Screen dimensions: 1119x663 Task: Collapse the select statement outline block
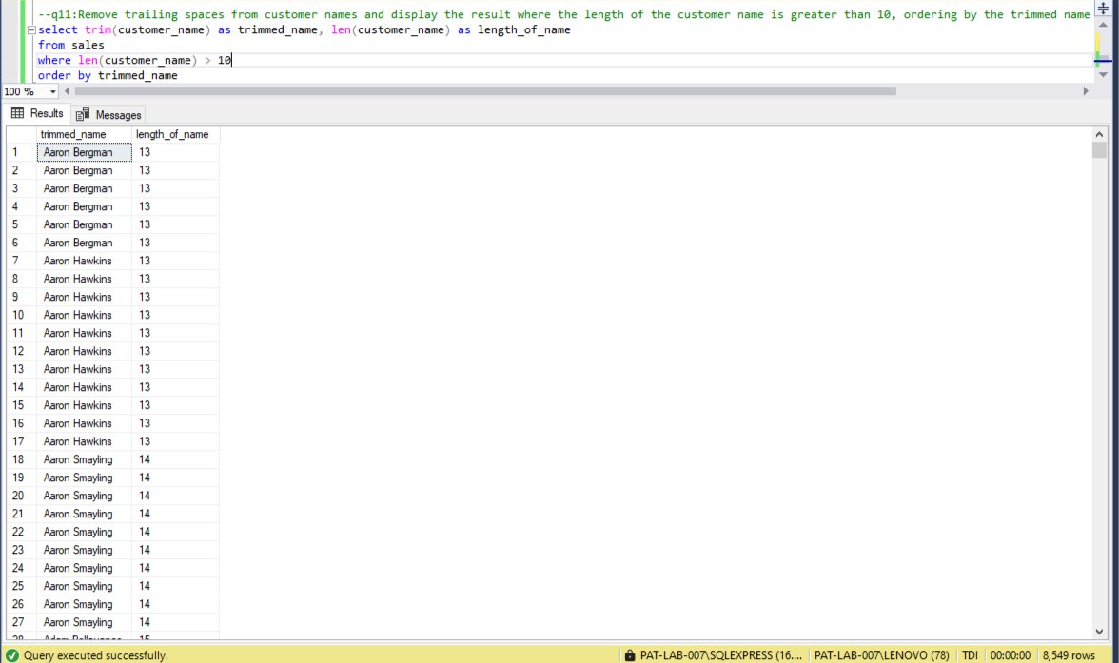pyautogui.click(x=31, y=30)
